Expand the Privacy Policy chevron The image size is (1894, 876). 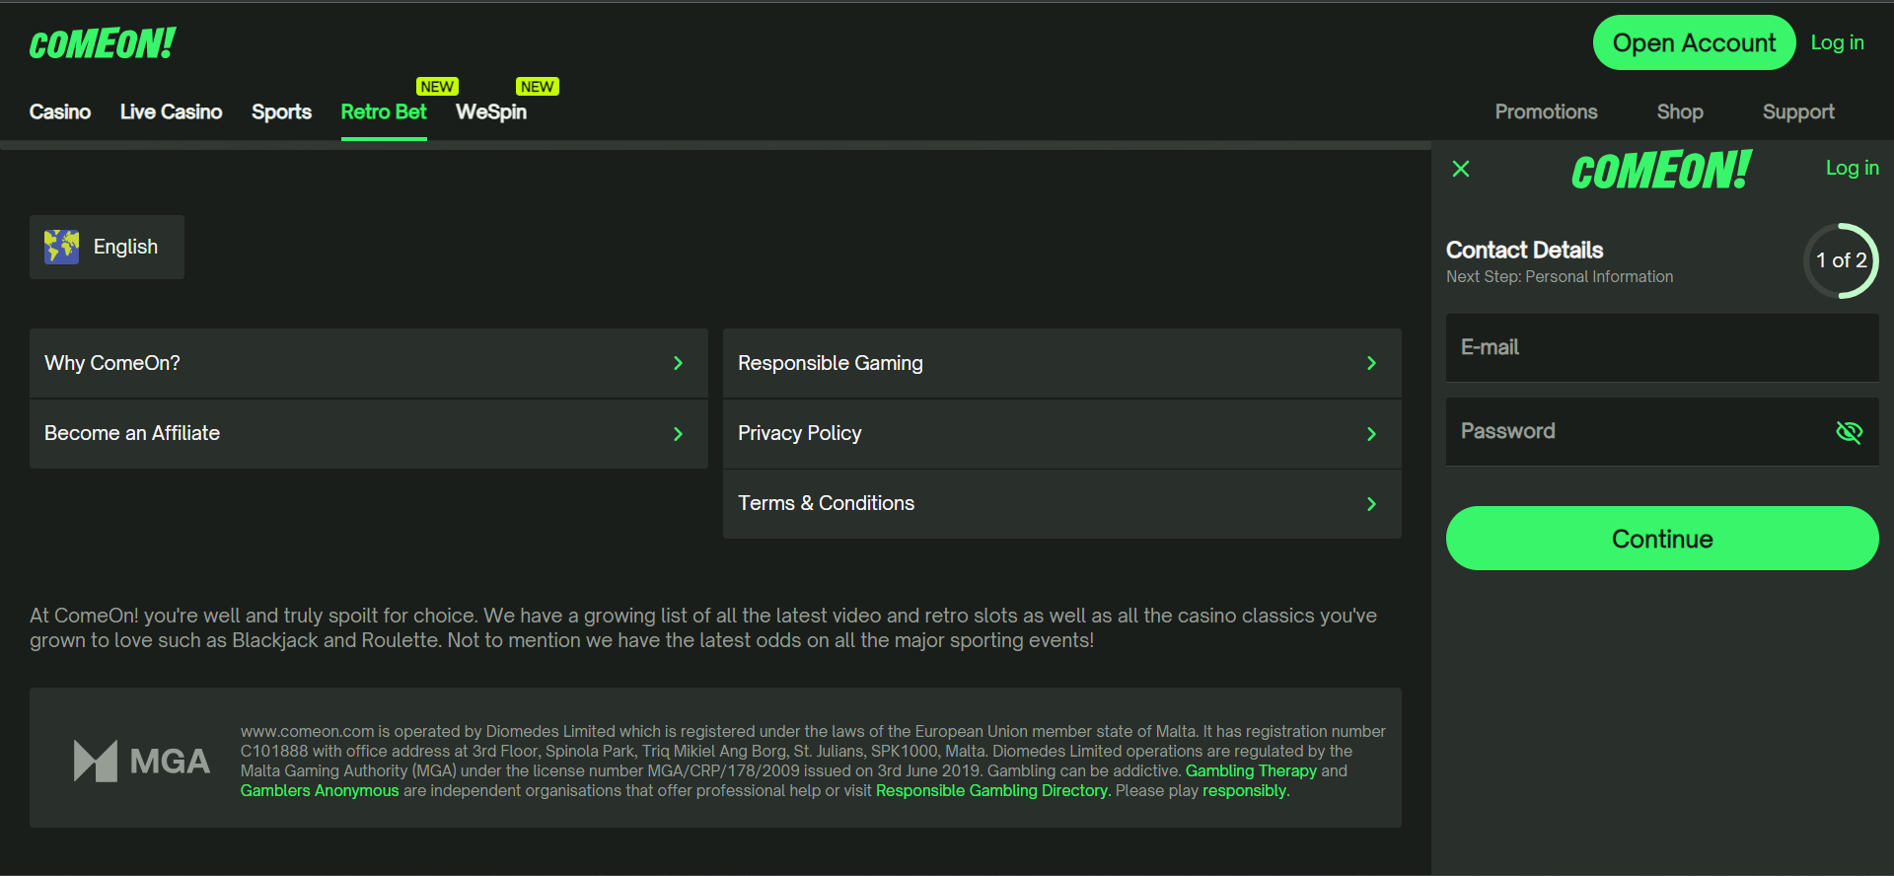coord(1371,434)
